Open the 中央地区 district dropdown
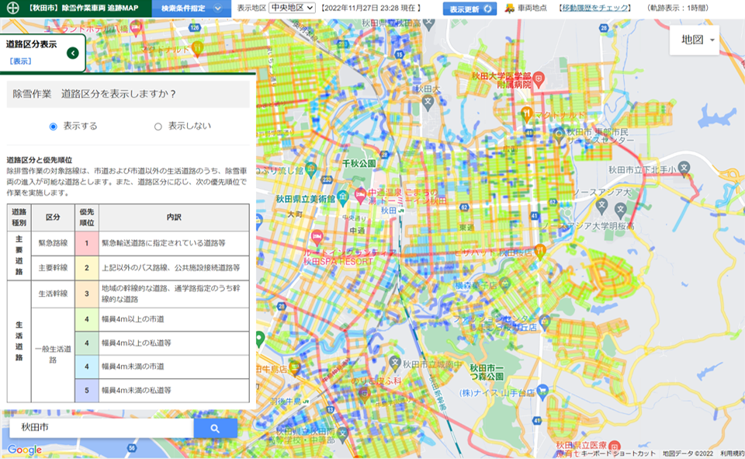This screenshot has height=459, width=745. 292,8
